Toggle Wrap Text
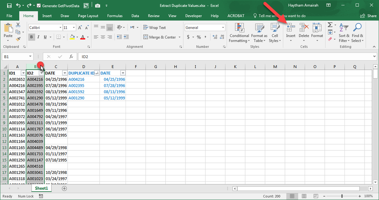This screenshot has width=379, height=200. pyautogui.click(x=154, y=28)
